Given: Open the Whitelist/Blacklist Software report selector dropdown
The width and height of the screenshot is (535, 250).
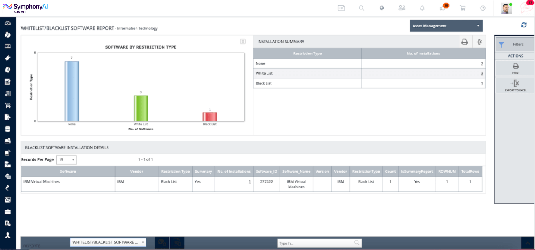Looking at the screenshot, I should (x=108, y=243).
